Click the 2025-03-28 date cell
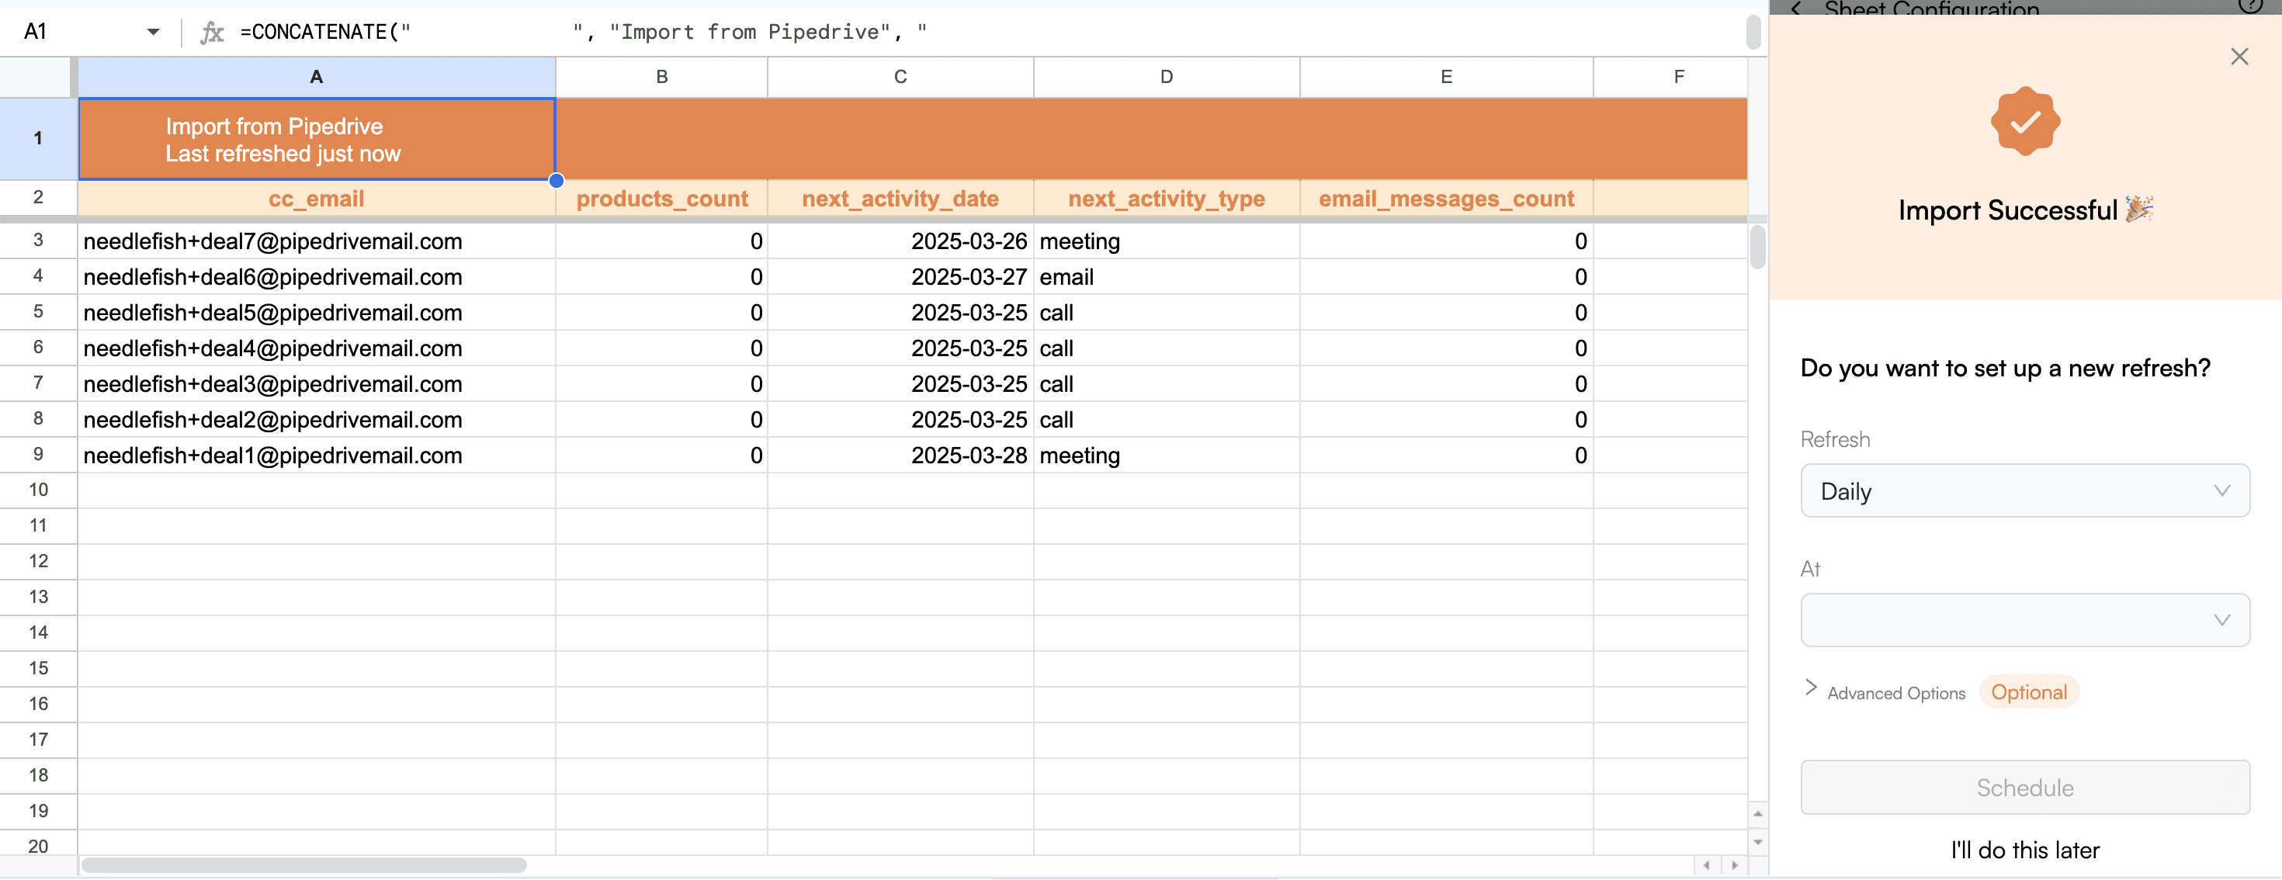Screen dimensions: 2282x880 900,455
